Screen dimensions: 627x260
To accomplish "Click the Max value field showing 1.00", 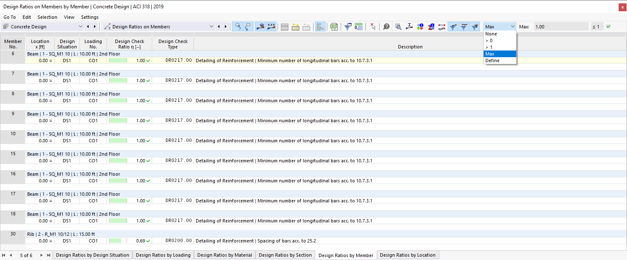I will point(561,27).
